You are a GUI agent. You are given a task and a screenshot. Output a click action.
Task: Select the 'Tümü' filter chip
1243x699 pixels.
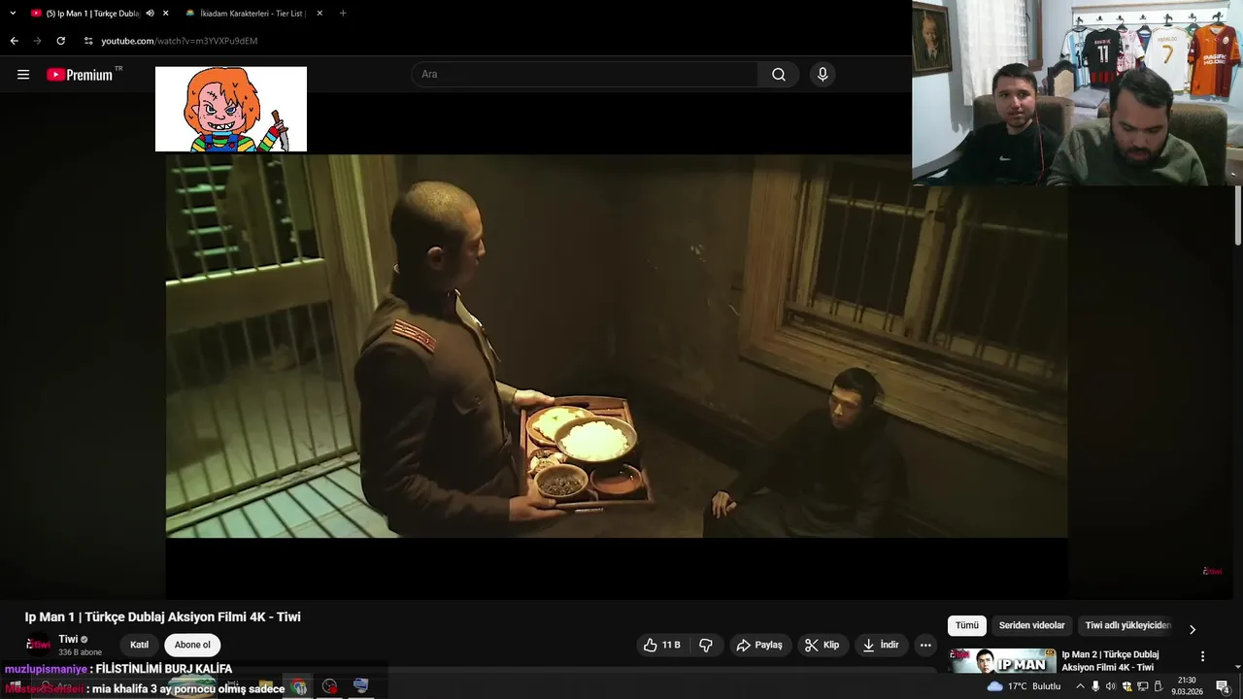tap(967, 626)
